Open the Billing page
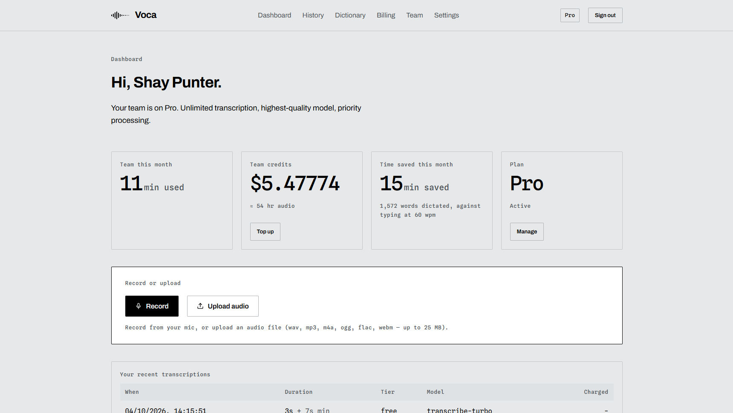Screen dimensions: 733x413 point(386,15)
